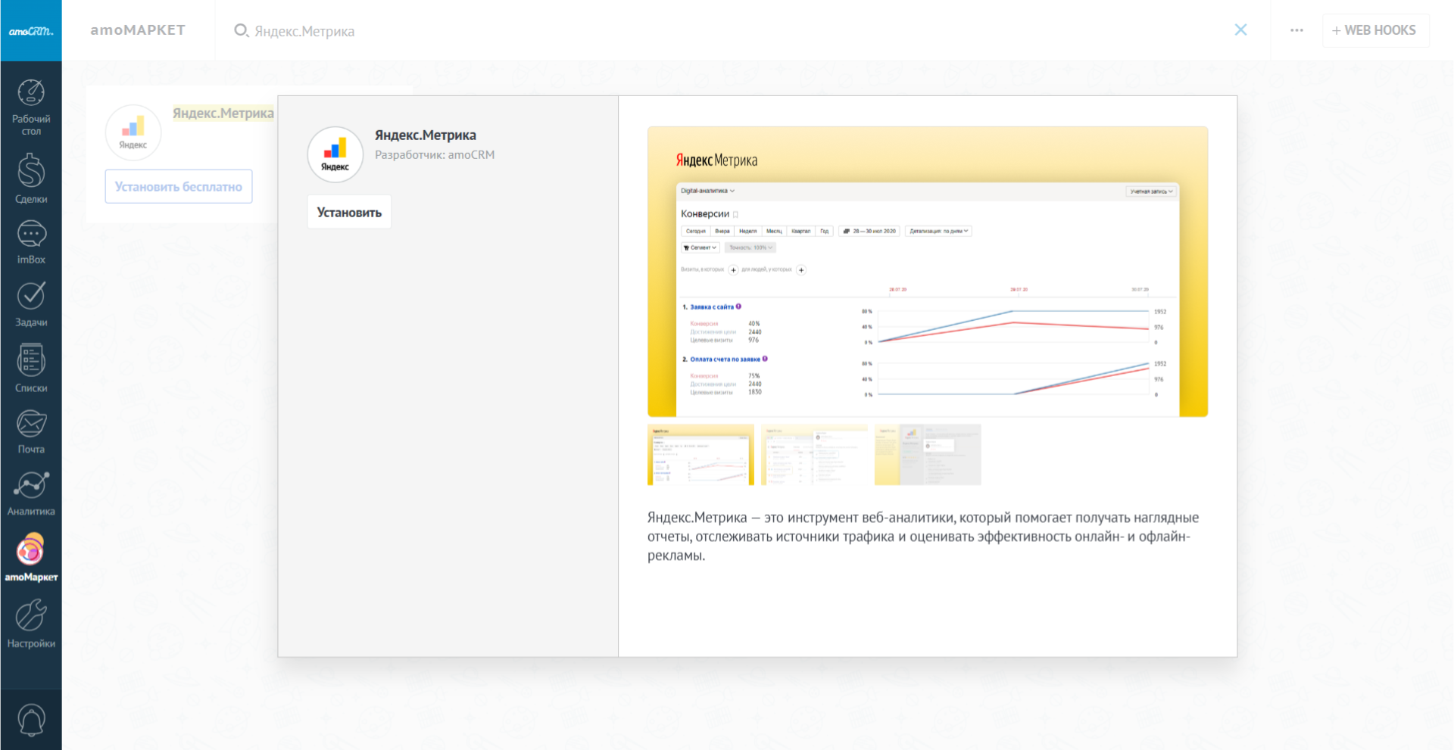Select the second screenshot thumbnail

814,455
